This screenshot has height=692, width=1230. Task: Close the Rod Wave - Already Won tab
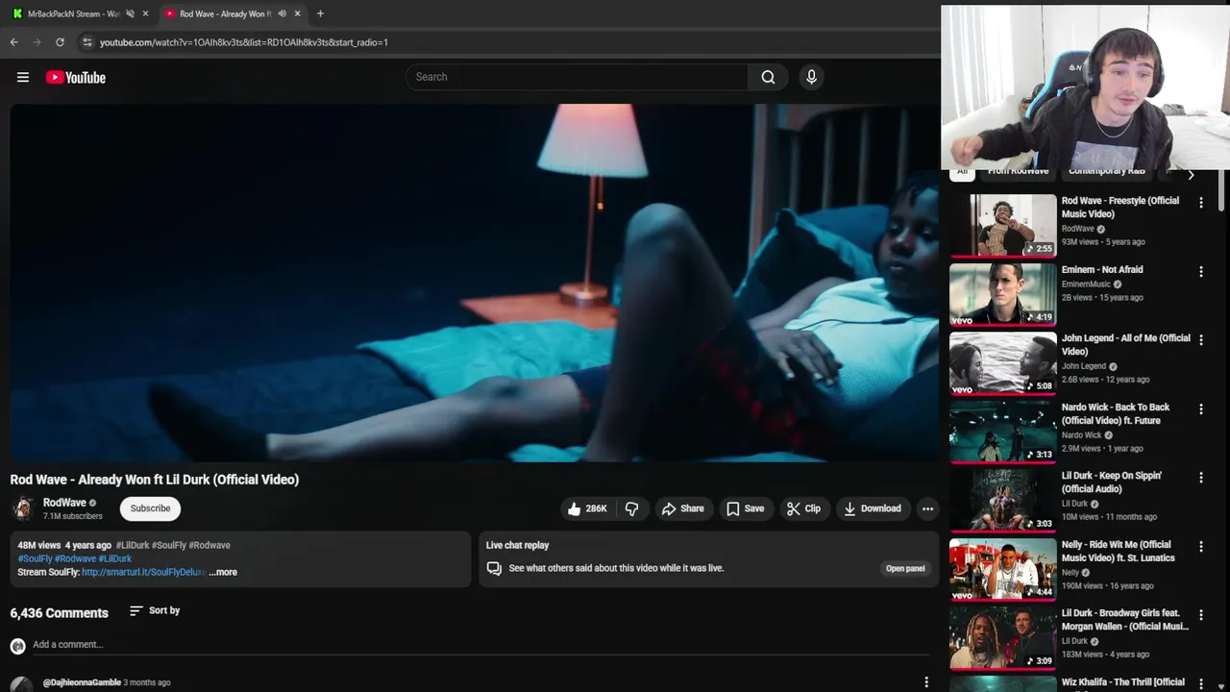pyautogui.click(x=297, y=13)
